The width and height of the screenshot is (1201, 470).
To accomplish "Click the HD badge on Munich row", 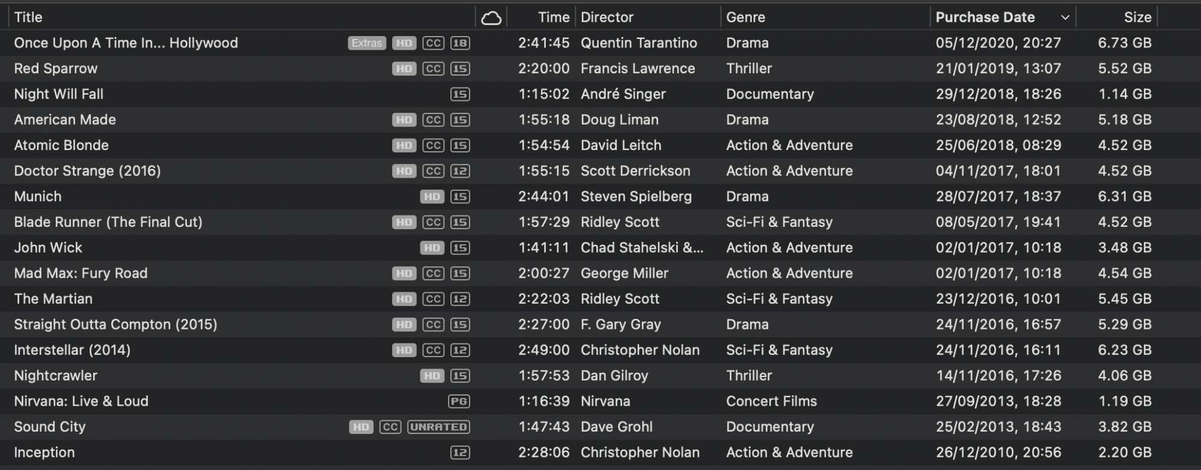I will point(432,197).
